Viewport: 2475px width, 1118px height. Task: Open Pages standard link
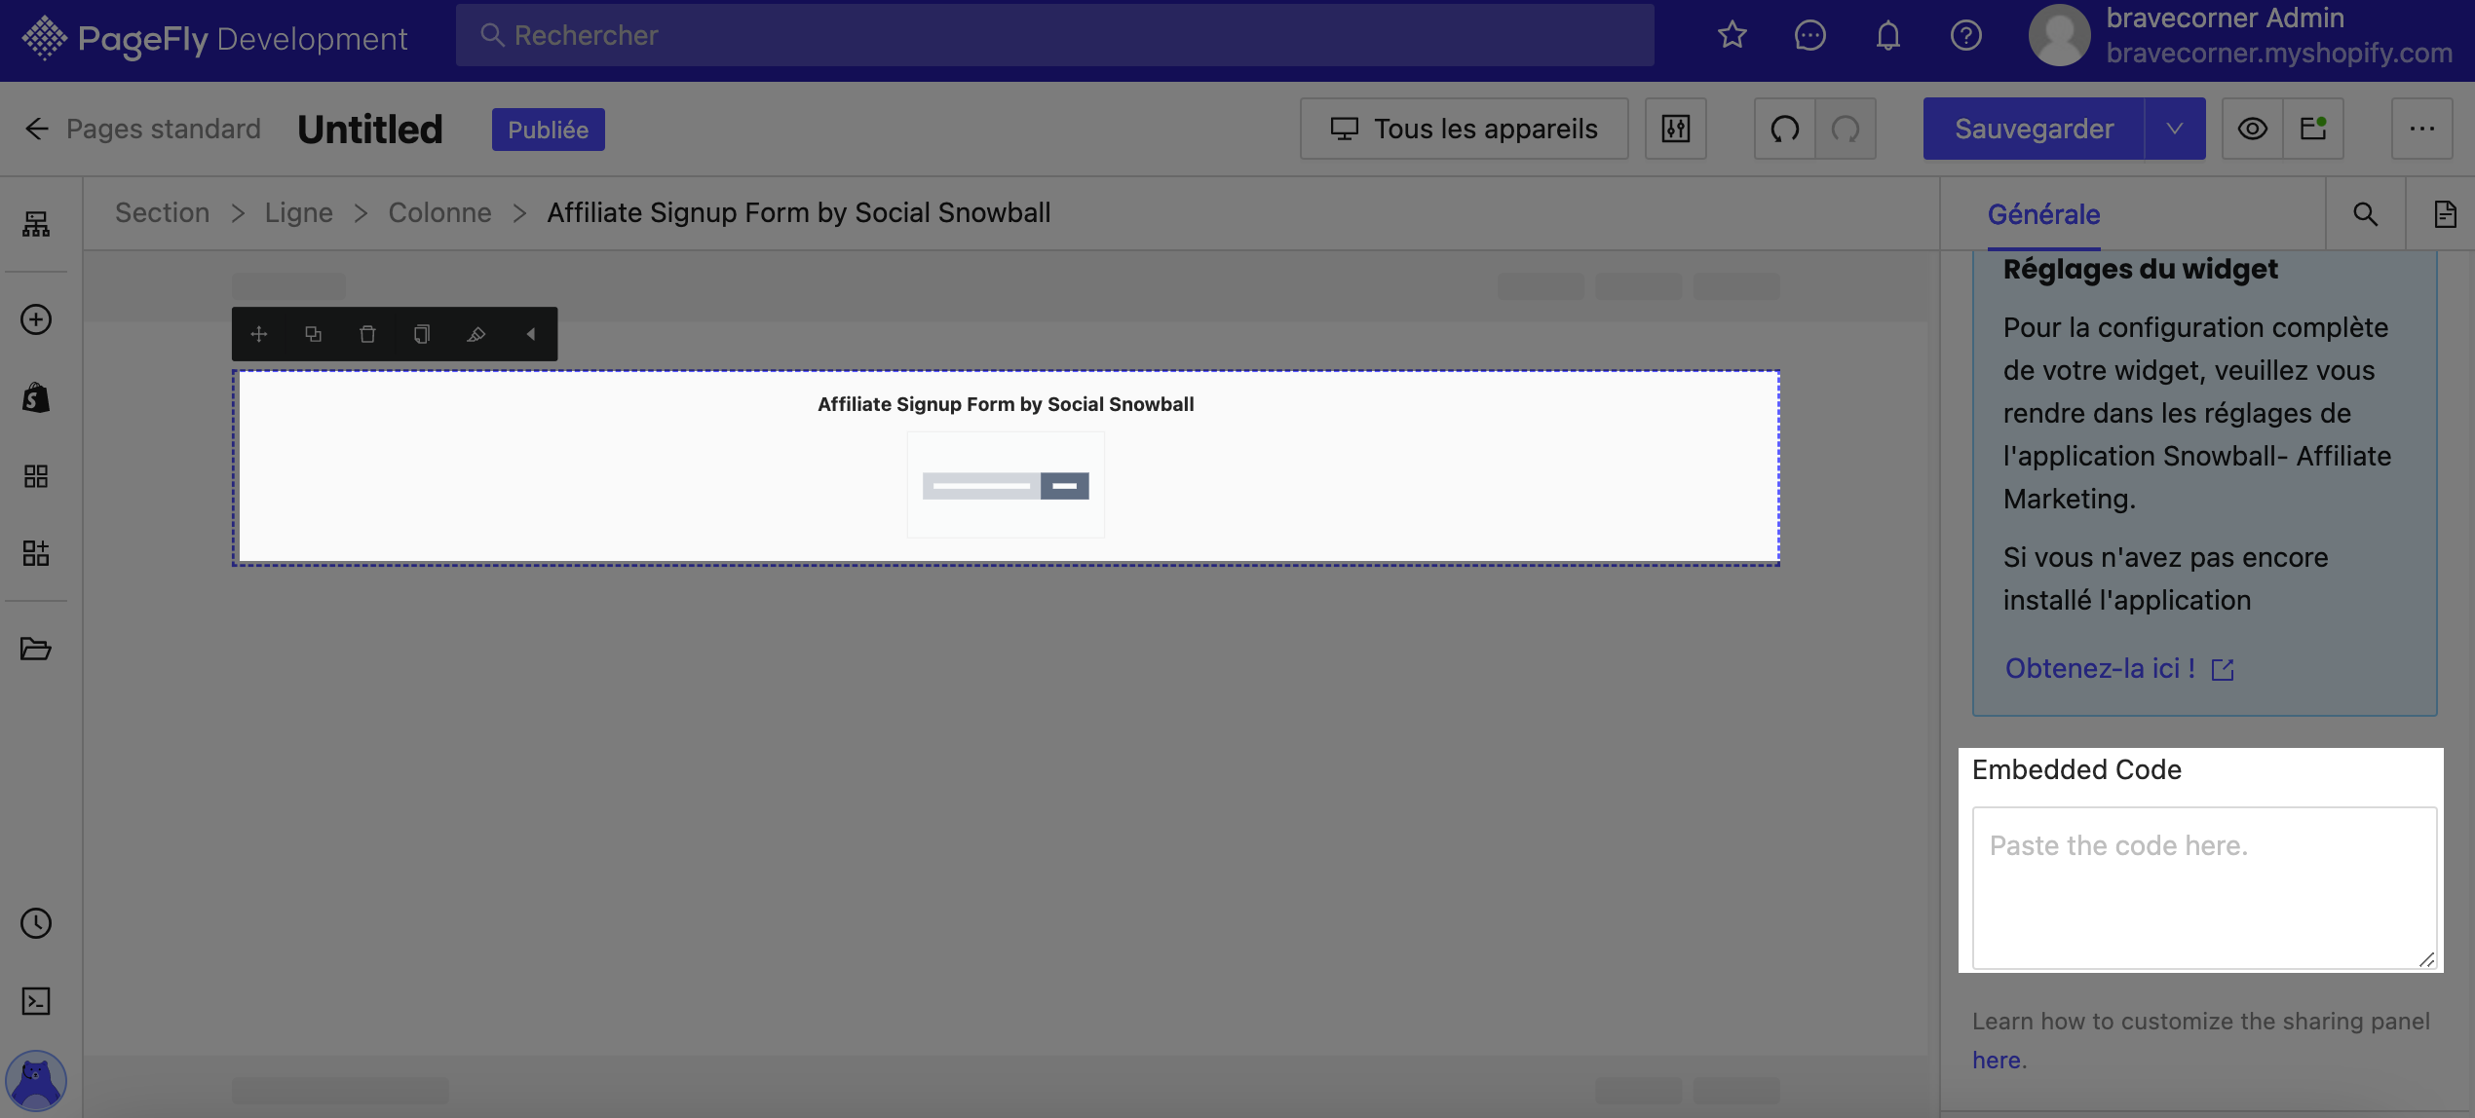[164, 129]
